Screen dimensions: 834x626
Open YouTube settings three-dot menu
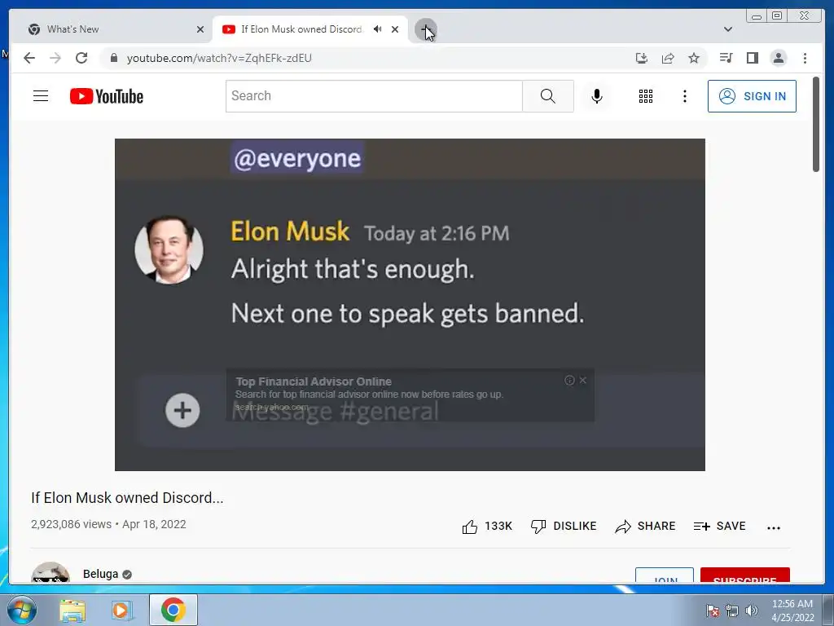pos(684,96)
